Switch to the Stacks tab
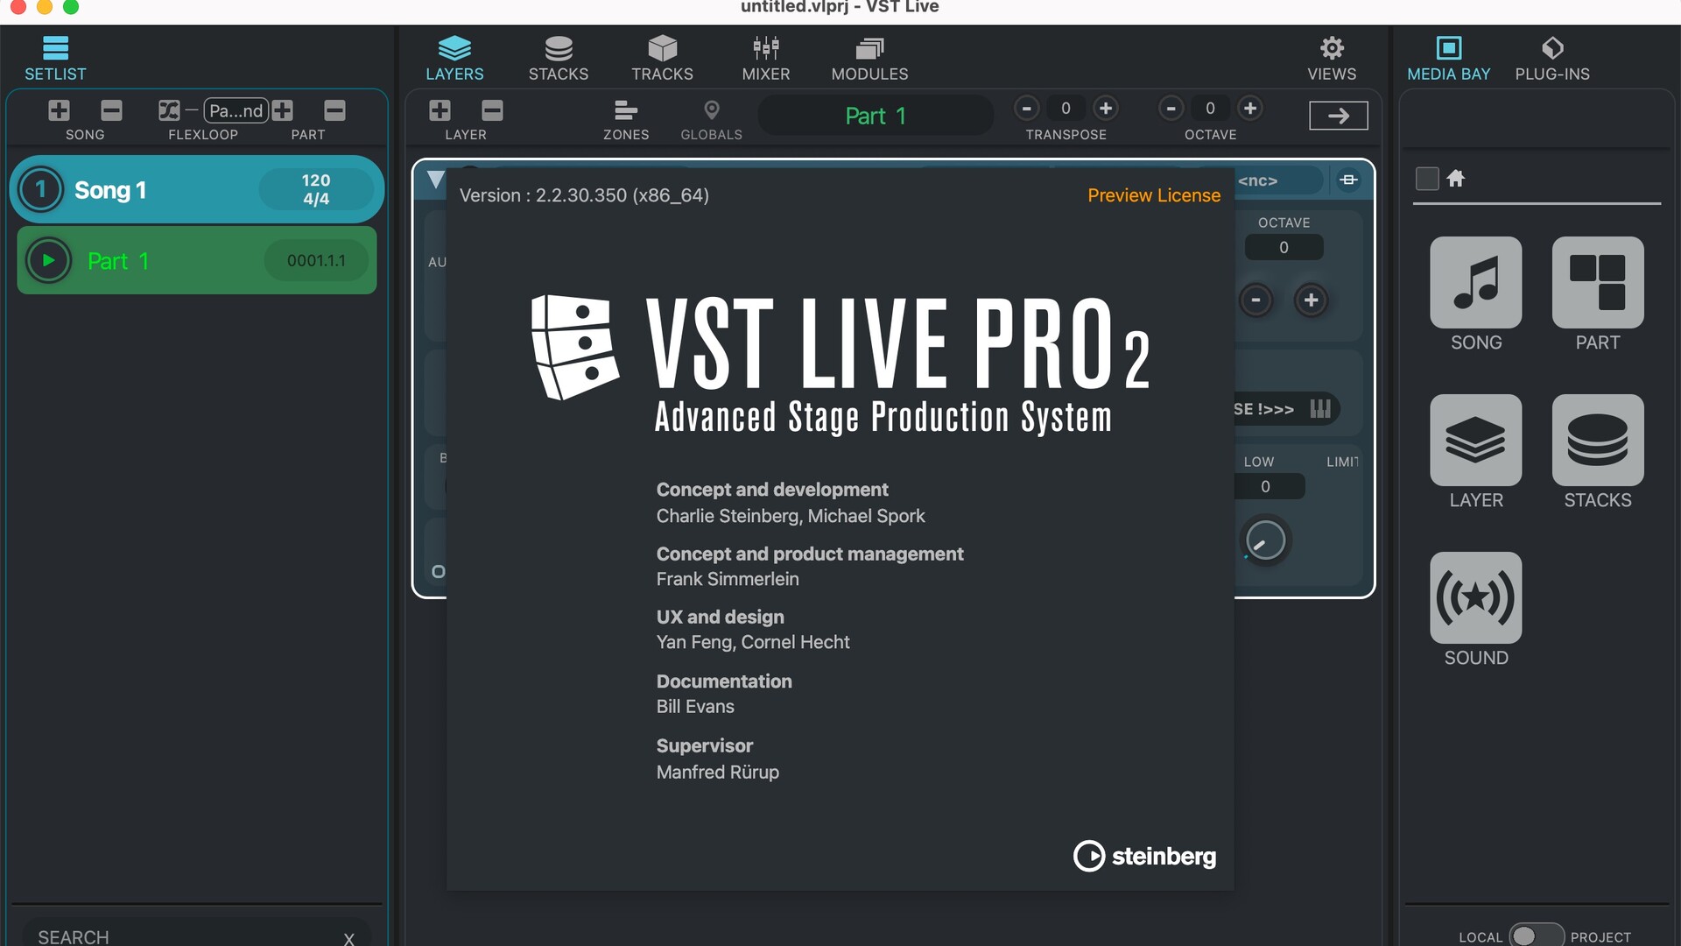The width and height of the screenshot is (1681, 946). click(x=559, y=58)
